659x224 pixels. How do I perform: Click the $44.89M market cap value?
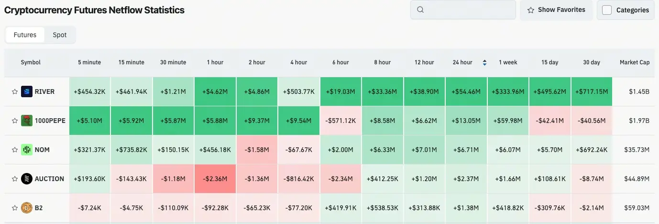pos(637,179)
